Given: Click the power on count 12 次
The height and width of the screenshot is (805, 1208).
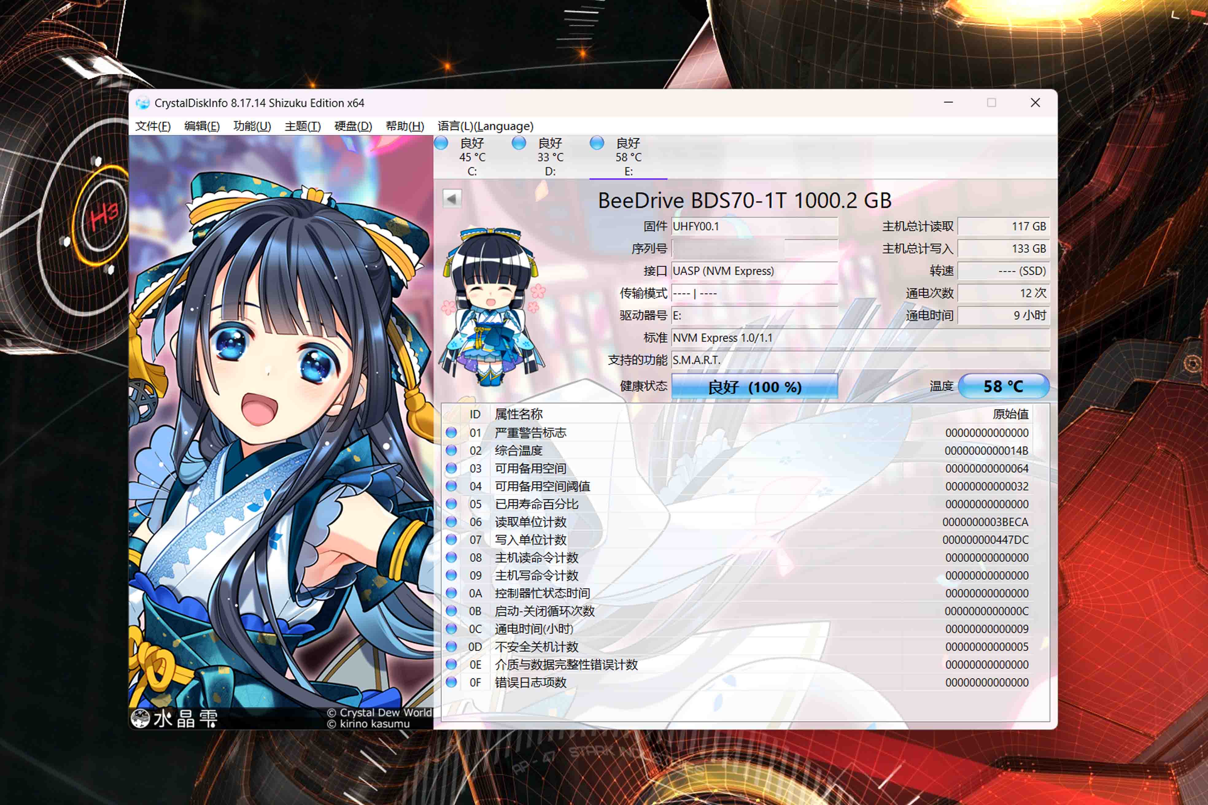Looking at the screenshot, I should tap(1003, 293).
